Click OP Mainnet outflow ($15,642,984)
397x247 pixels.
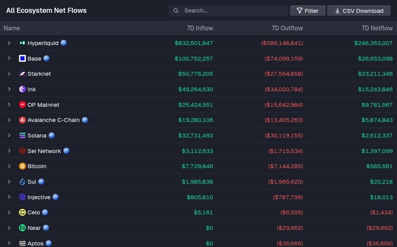coord(284,104)
